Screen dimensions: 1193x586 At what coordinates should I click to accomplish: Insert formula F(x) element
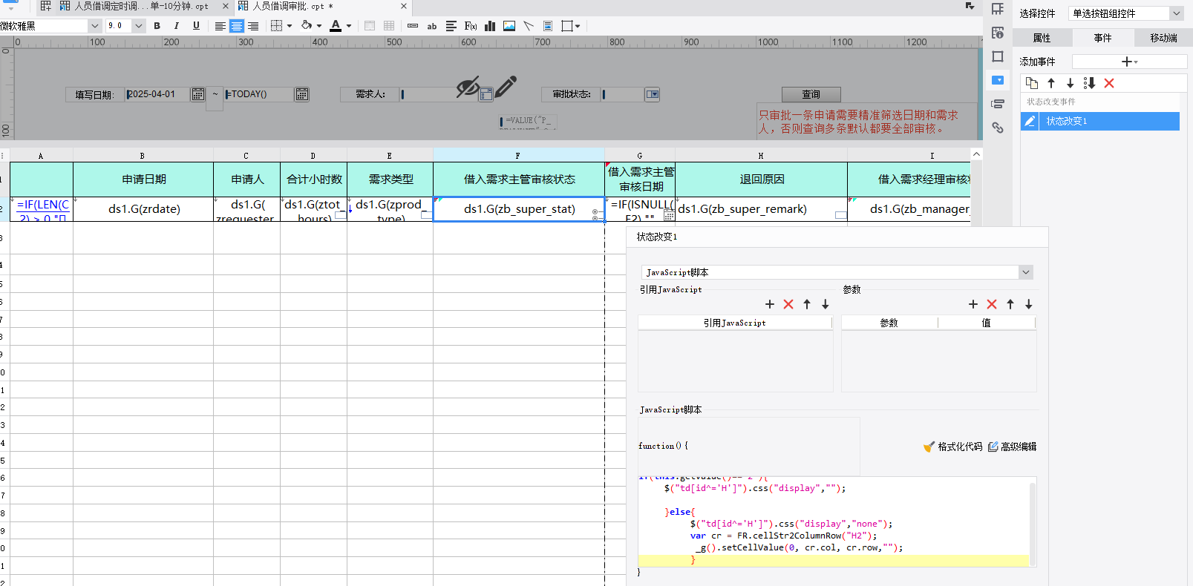coord(471,26)
